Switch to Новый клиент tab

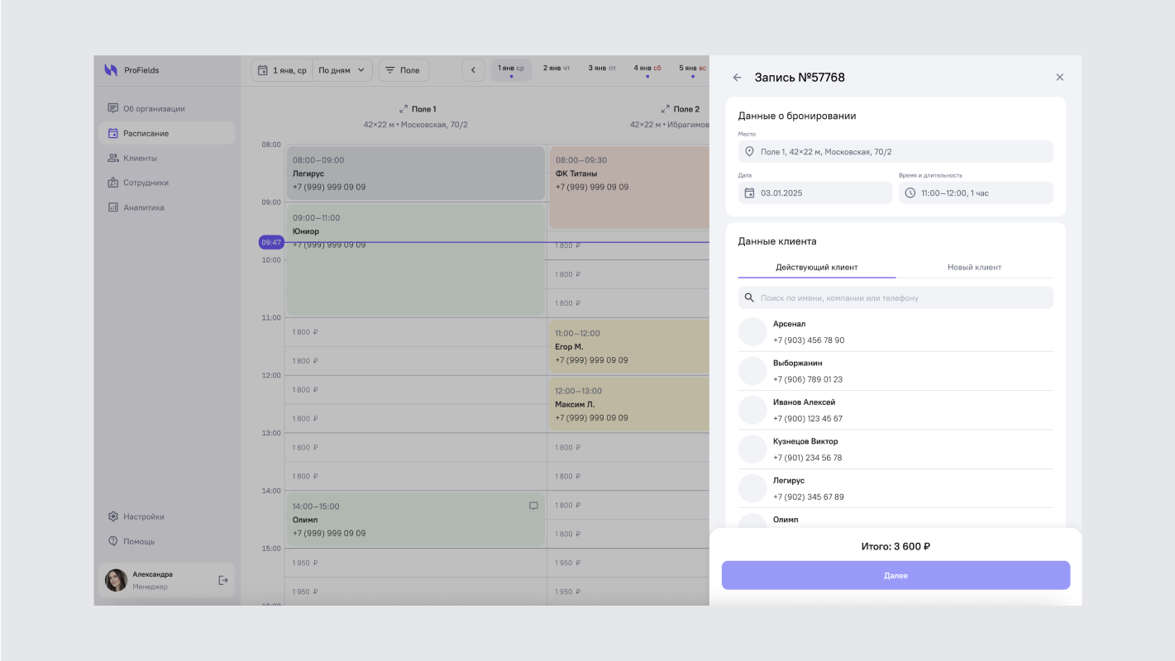[974, 268]
